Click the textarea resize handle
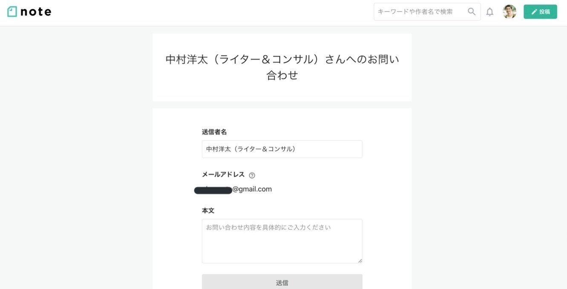The image size is (567, 289). click(x=360, y=260)
